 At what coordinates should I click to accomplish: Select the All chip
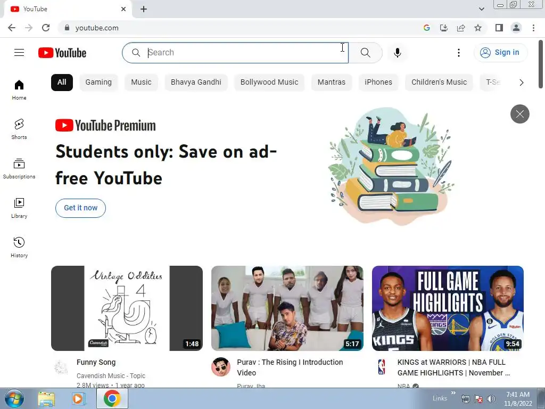[x=62, y=83]
